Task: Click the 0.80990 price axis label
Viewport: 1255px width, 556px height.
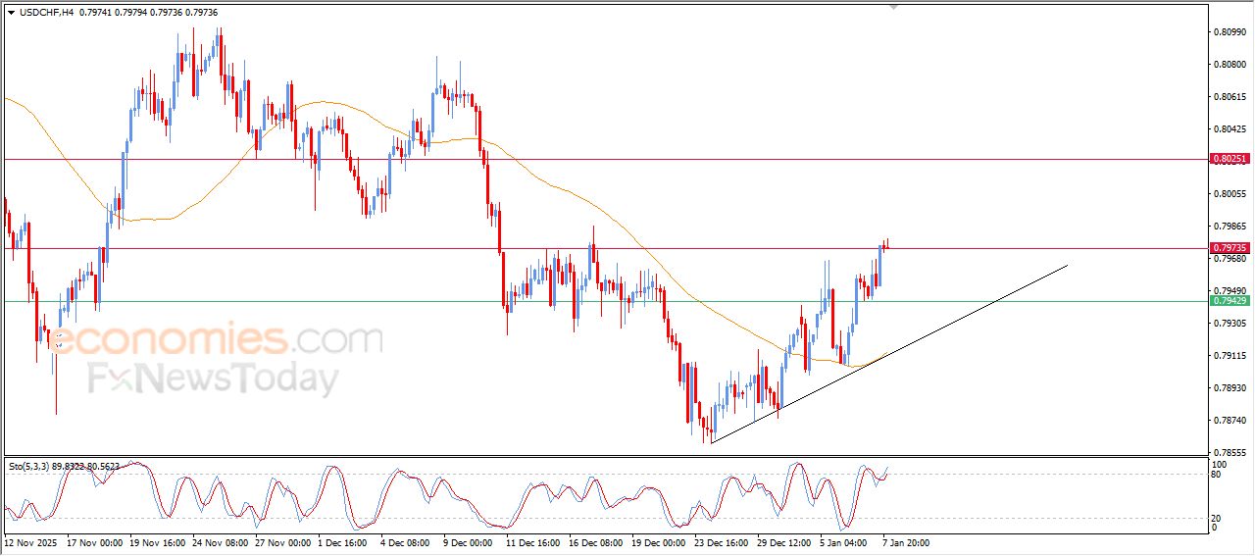Action: [x=1229, y=32]
